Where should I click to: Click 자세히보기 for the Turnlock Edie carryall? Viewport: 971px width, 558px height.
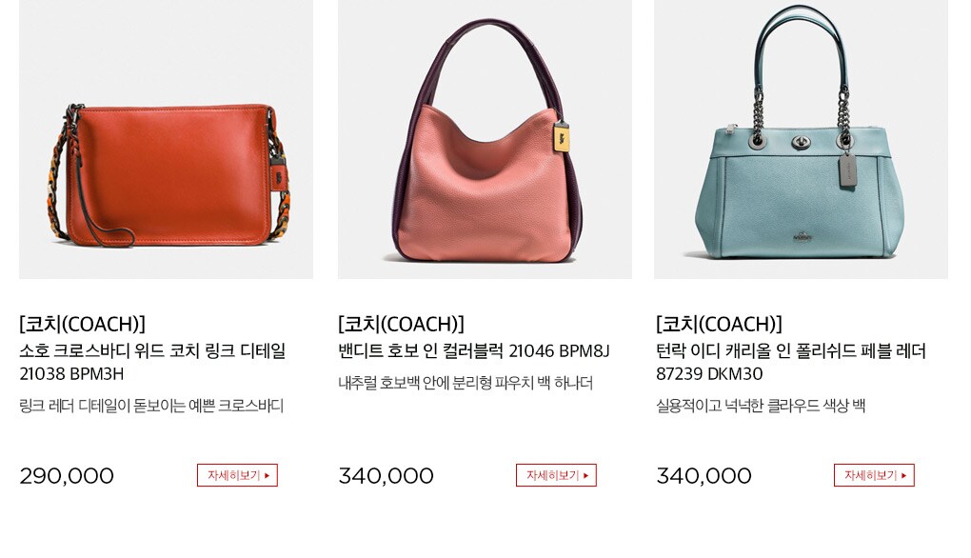(x=874, y=475)
